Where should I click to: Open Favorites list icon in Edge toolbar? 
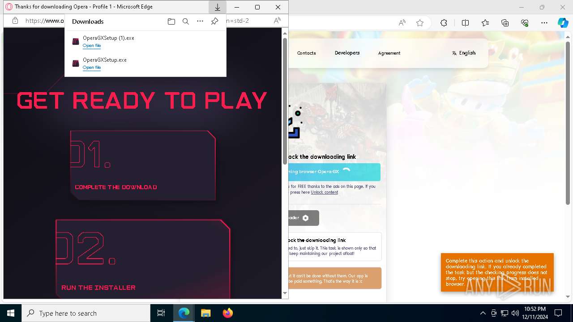pos(485,23)
